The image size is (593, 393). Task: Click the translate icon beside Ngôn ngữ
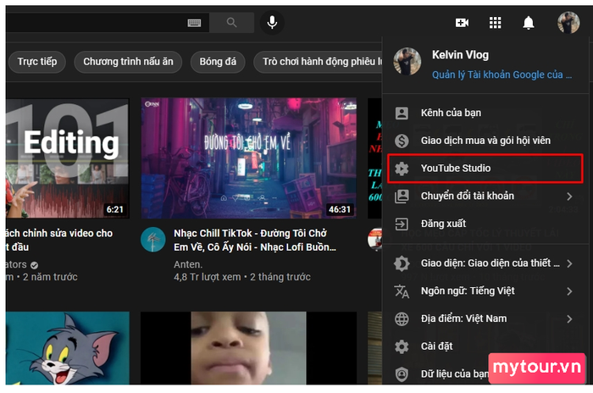tap(402, 291)
